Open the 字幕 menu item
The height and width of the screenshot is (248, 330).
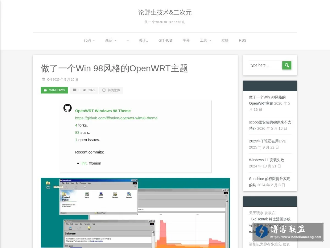pos(186,40)
